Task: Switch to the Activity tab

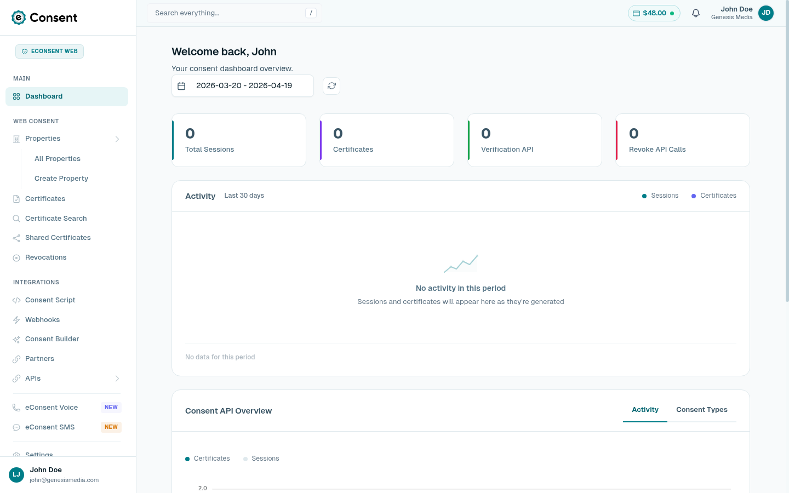Action: tap(645, 410)
